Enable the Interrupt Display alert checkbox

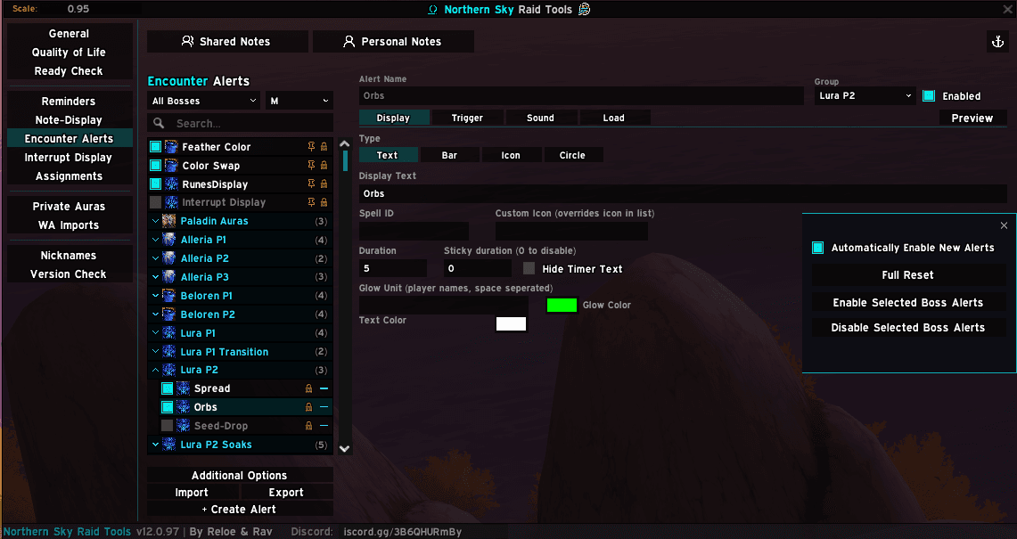(x=156, y=202)
